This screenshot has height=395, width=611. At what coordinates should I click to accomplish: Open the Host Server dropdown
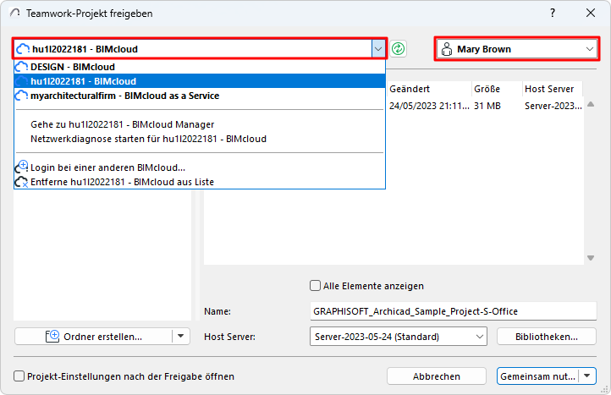click(x=480, y=337)
